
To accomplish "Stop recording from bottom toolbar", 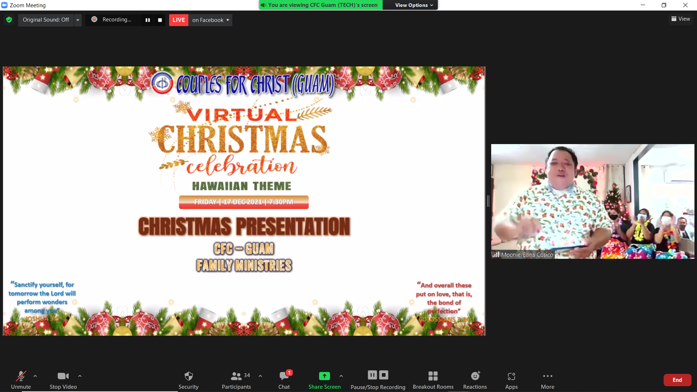I will pyautogui.click(x=384, y=375).
